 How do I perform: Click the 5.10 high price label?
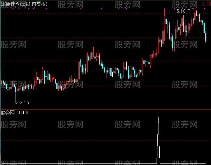(x=181, y=11)
